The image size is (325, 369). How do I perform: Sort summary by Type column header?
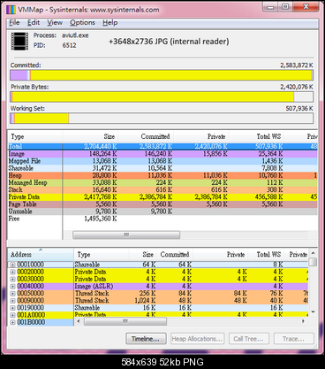click(35, 136)
